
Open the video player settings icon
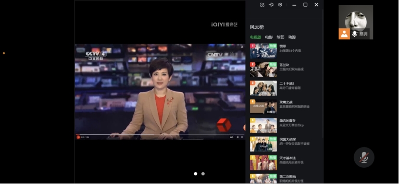pos(237,137)
